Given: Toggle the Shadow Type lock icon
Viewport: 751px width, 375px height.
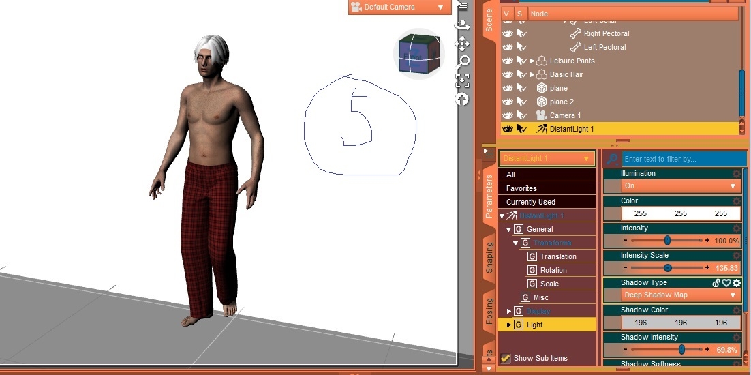Looking at the screenshot, I should [716, 283].
